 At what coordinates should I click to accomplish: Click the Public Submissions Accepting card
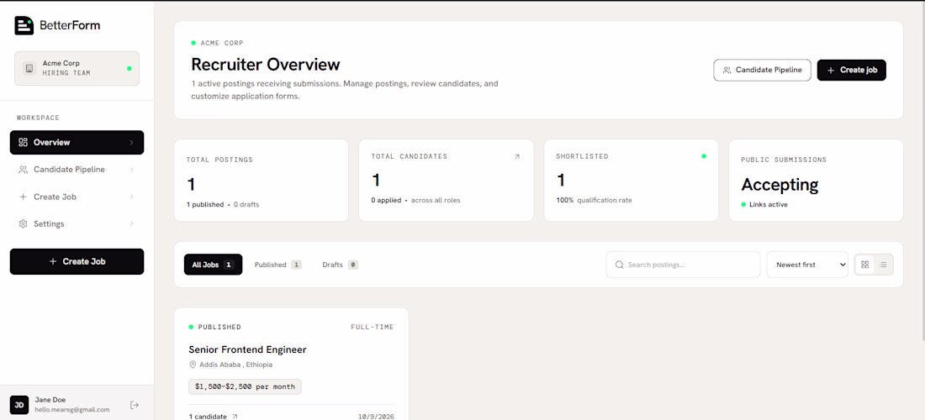click(x=817, y=181)
